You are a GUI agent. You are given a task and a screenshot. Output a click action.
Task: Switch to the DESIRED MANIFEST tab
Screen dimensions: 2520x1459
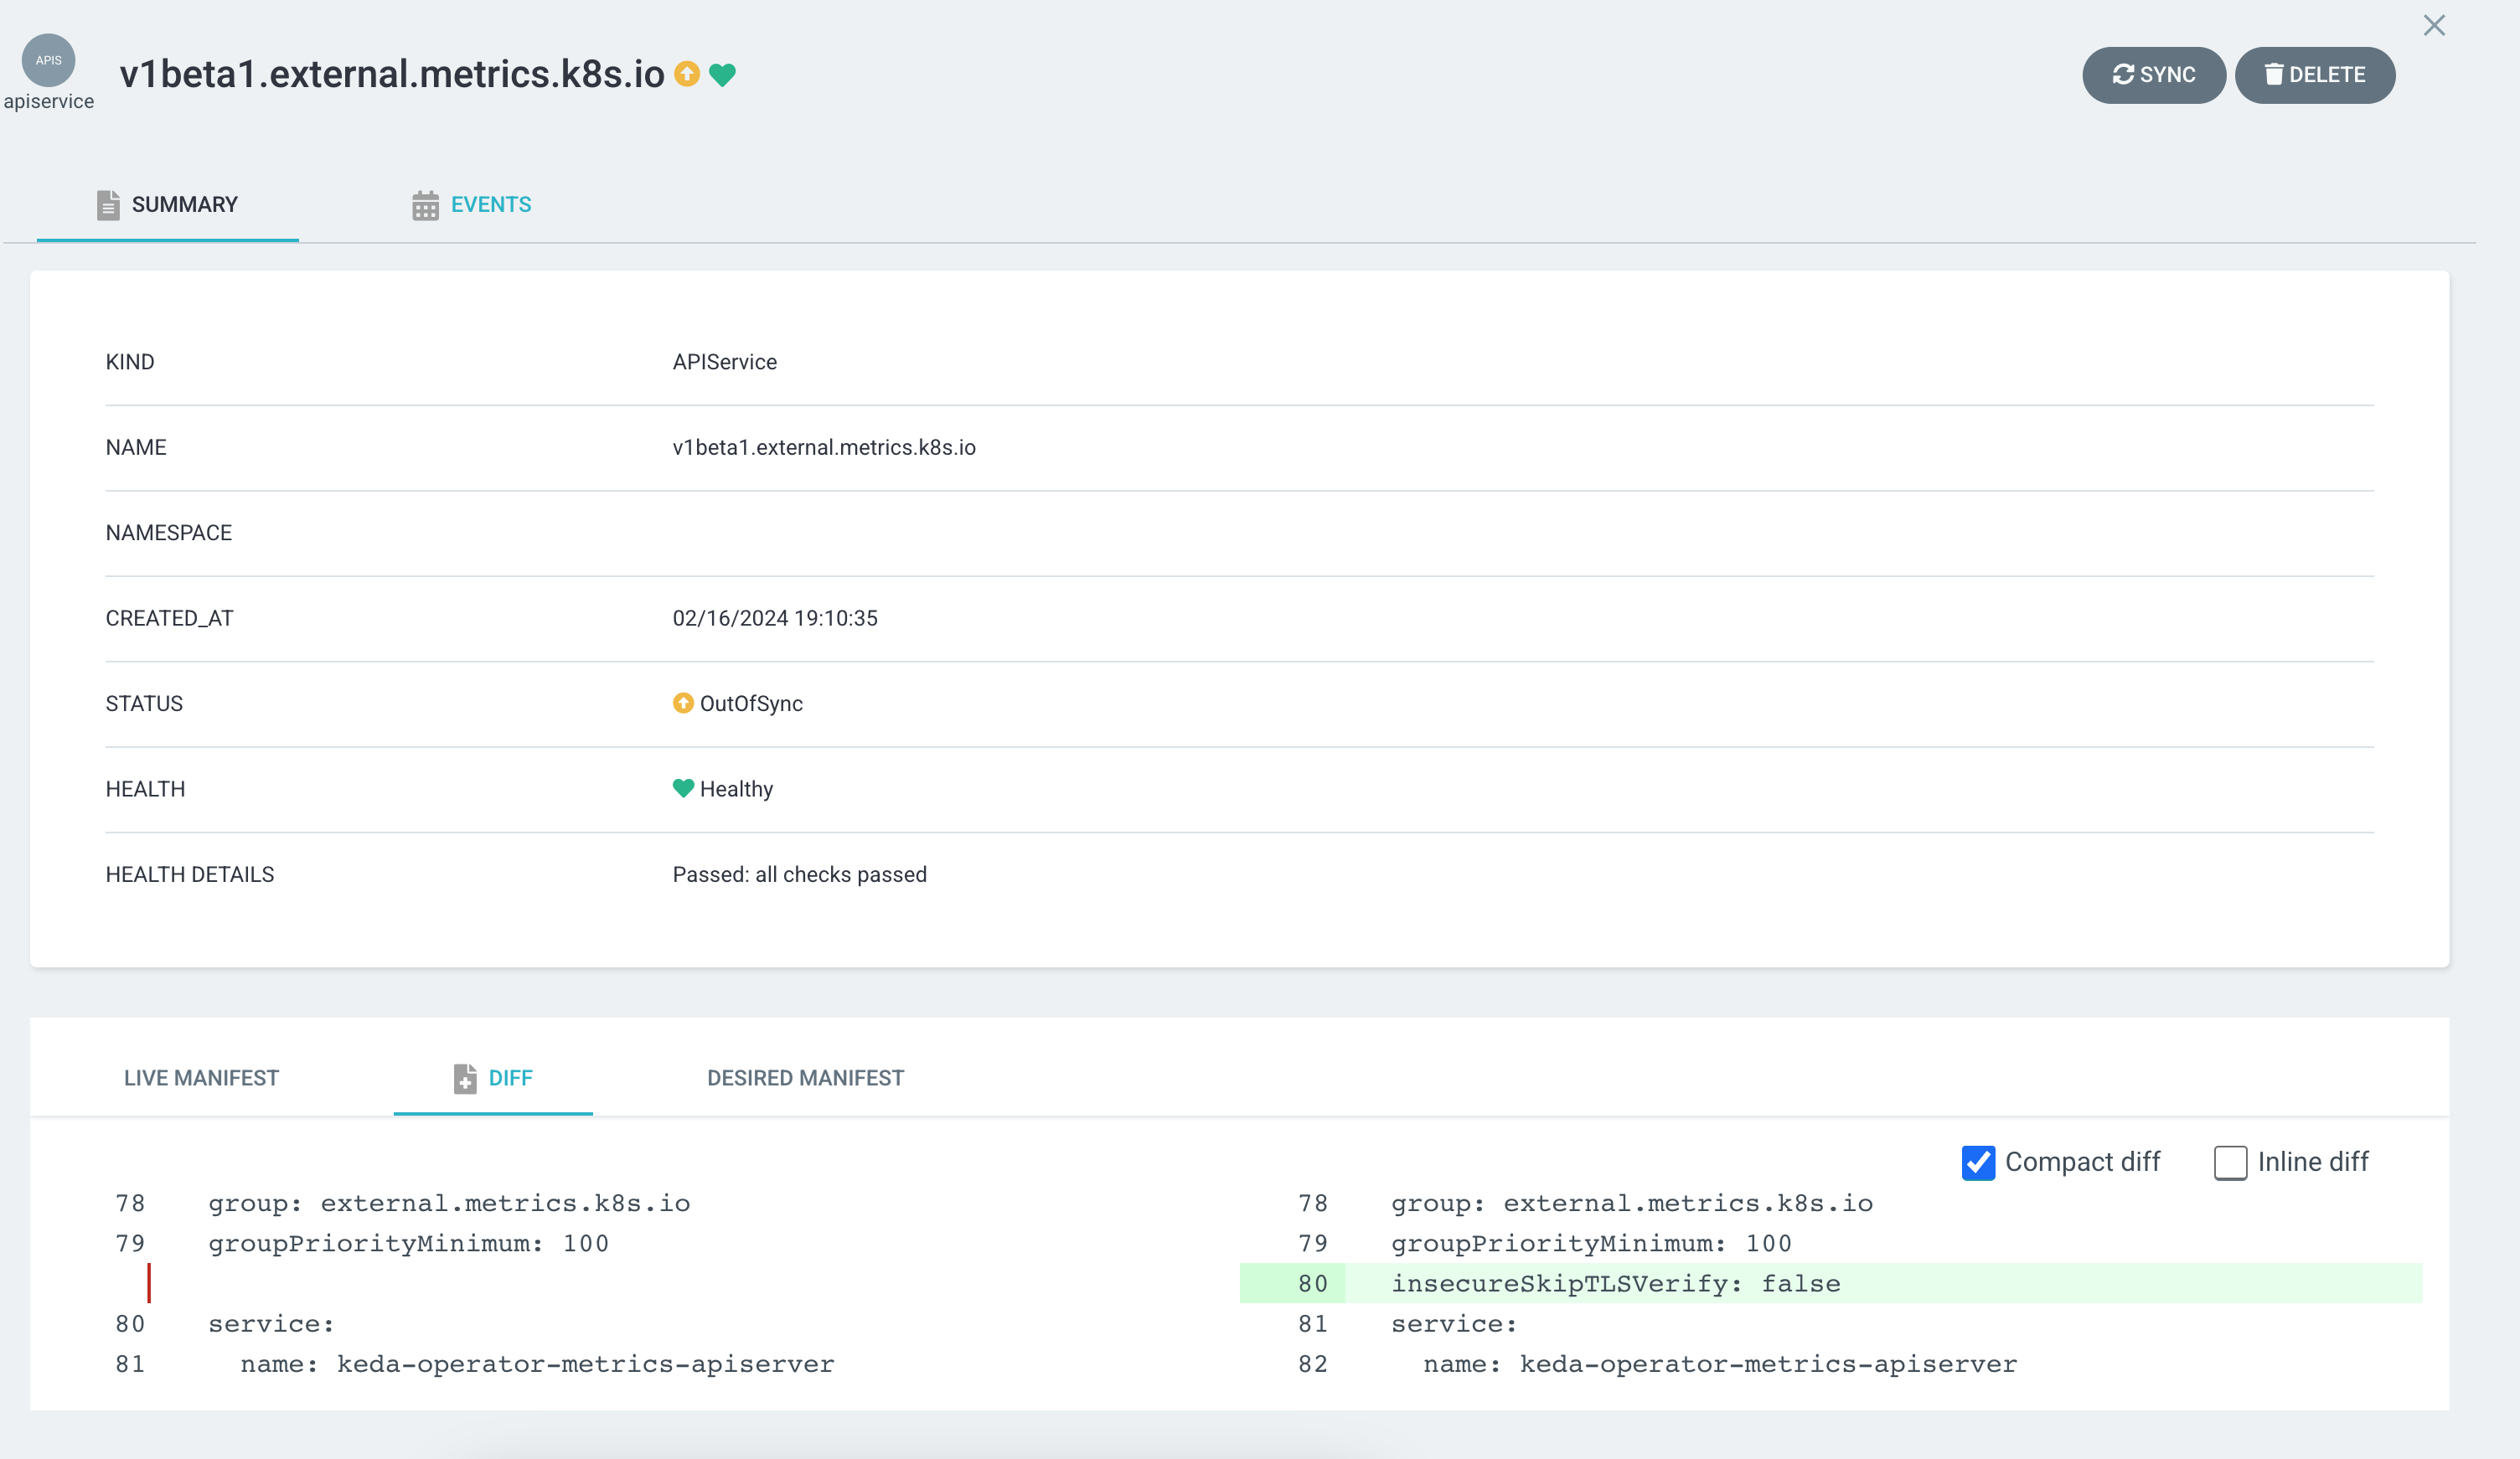click(x=803, y=1077)
